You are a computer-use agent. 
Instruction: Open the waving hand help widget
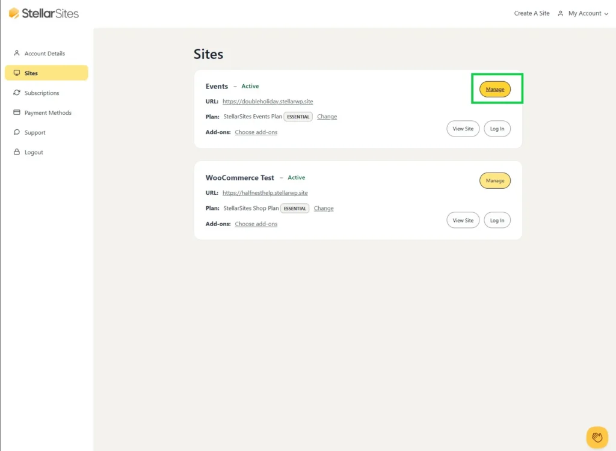597,437
